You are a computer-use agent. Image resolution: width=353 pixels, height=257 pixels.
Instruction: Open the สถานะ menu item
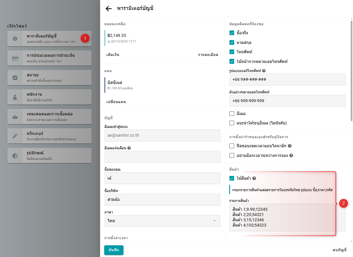pos(49,78)
